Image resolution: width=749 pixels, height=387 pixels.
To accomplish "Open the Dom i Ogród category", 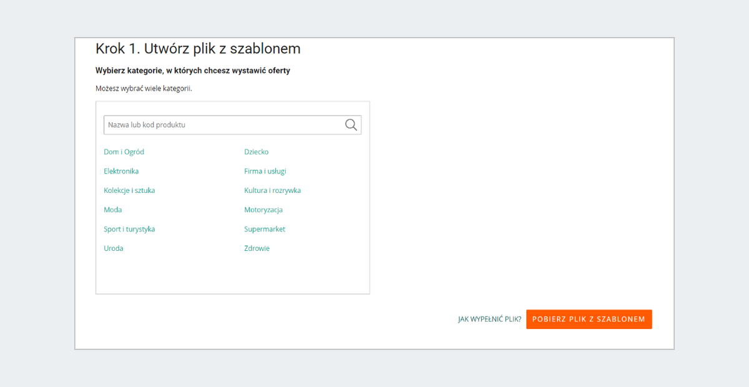I will 124,152.
